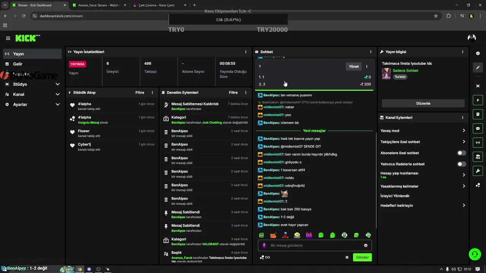
Task: Click the three-dots cluster icon in the right sidebar
Action: pos(478,185)
